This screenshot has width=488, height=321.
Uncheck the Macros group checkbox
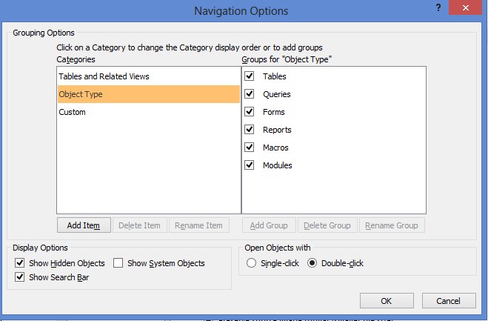[x=250, y=148]
